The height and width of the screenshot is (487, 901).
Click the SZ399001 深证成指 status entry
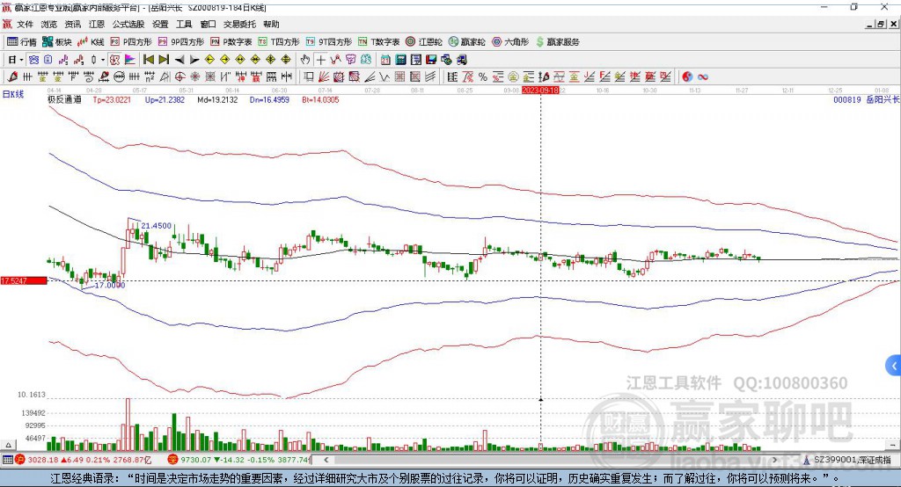click(852, 460)
